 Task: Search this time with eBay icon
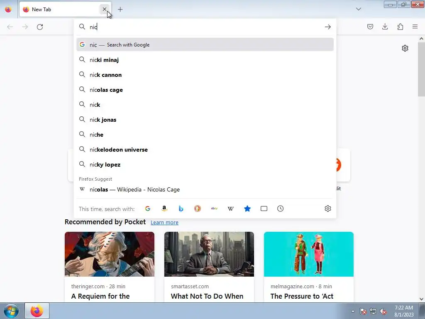click(x=214, y=209)
